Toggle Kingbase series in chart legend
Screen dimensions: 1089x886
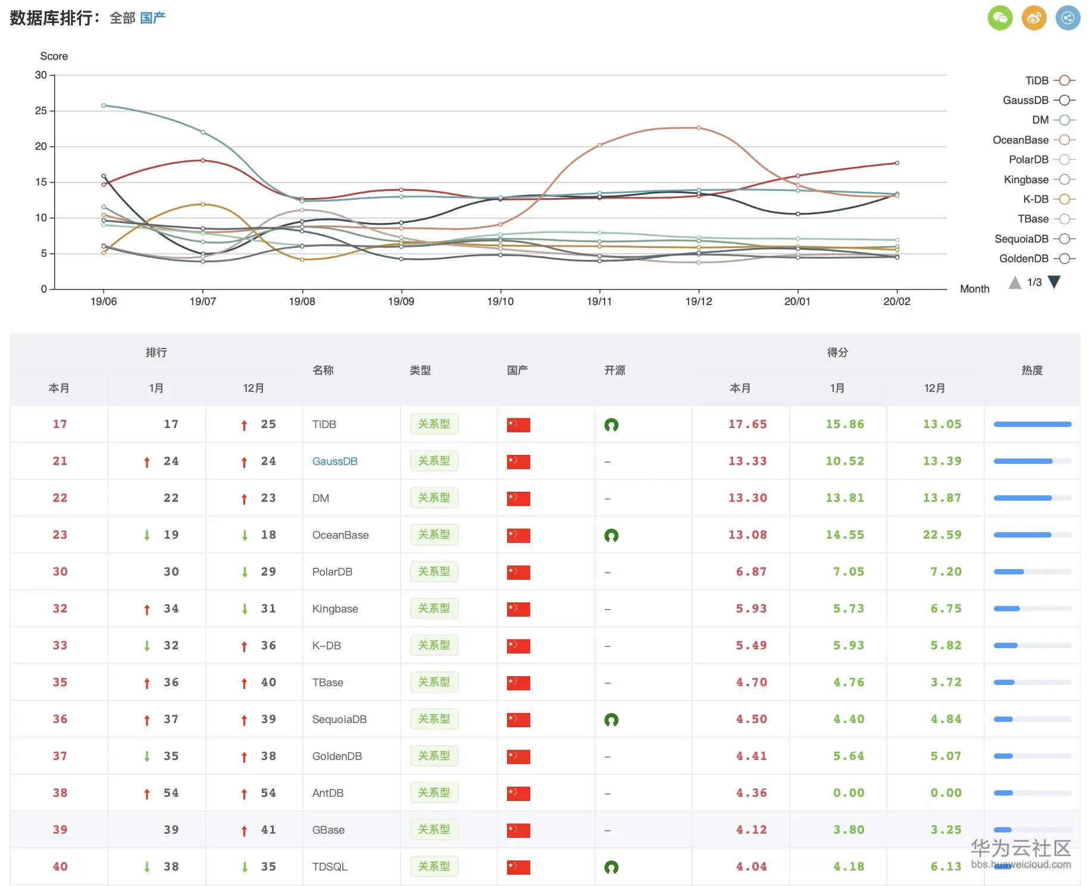pos(1040,180)
